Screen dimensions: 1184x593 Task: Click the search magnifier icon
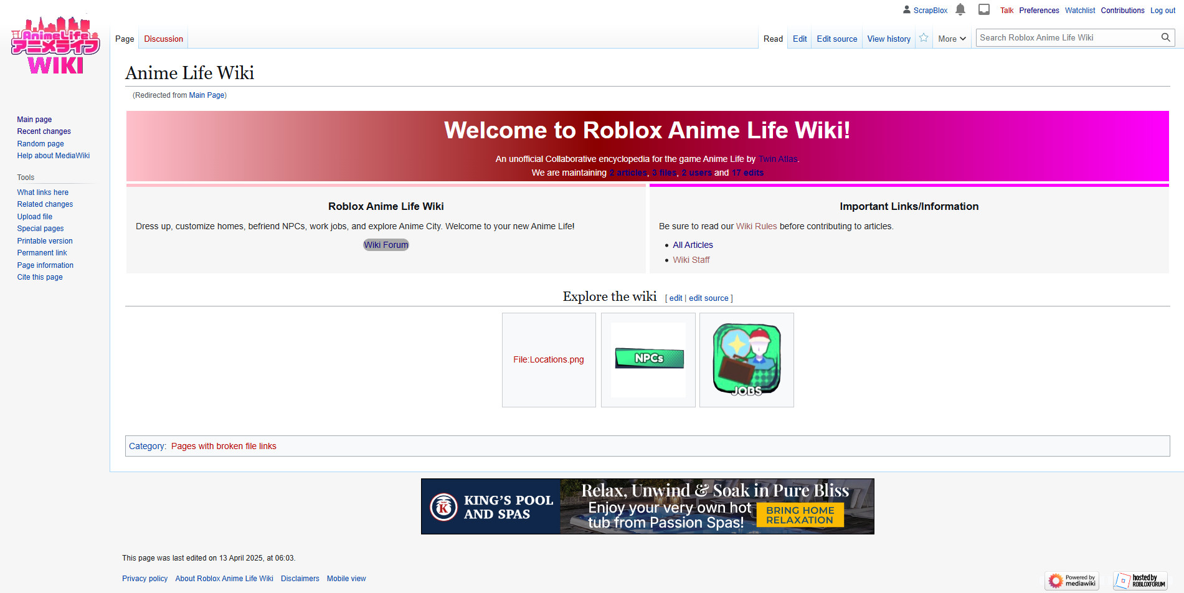coord(1165,37)
